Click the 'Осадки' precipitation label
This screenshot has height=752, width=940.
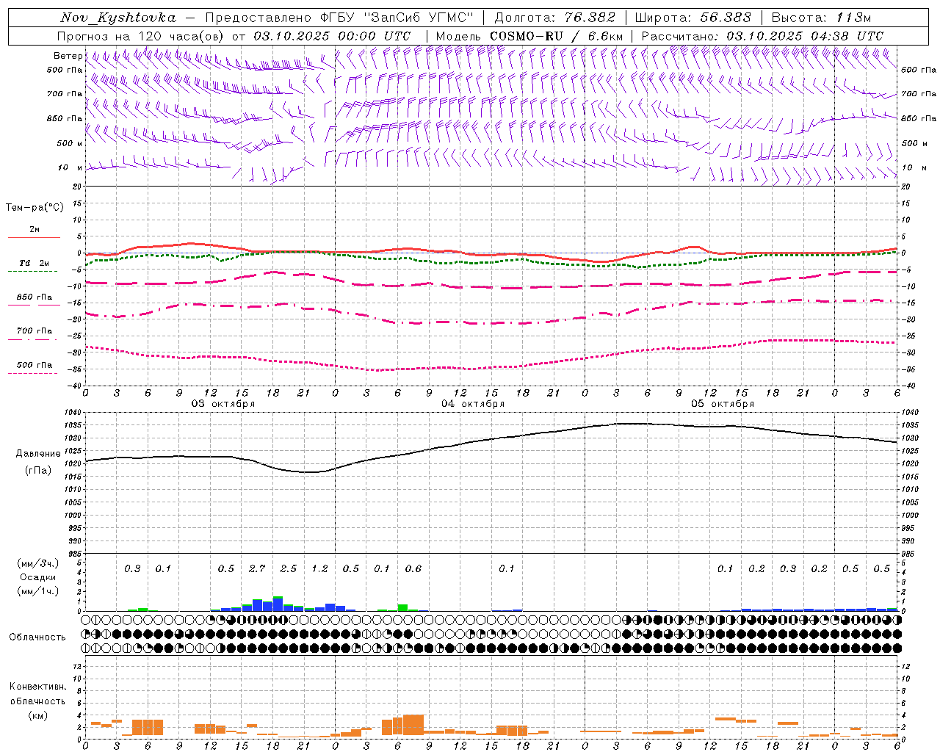click(x=37, y=577)
